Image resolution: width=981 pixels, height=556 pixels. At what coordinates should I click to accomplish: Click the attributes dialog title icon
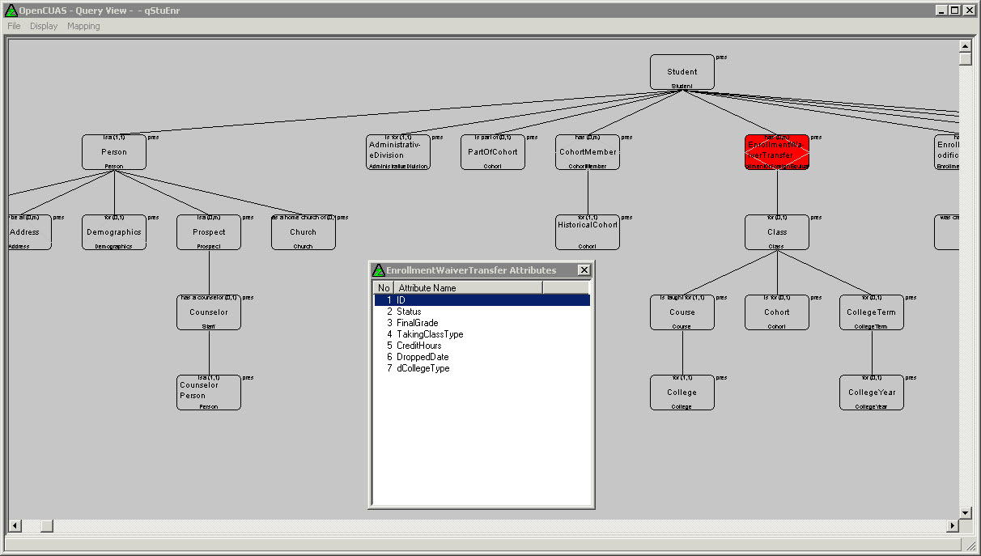pos(378,270)
